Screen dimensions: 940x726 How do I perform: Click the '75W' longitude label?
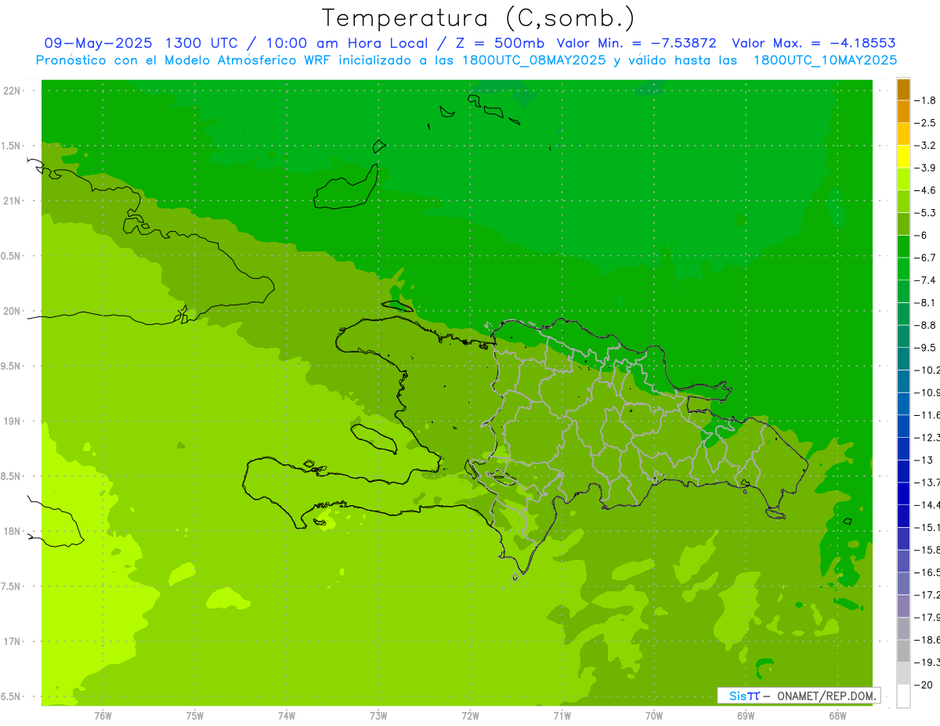pos(195,716)
